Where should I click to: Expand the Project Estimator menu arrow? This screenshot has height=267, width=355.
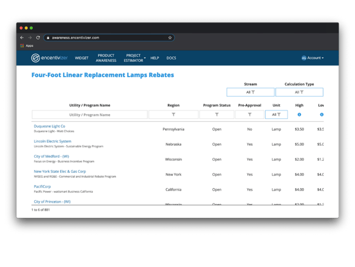coord(144,58)
